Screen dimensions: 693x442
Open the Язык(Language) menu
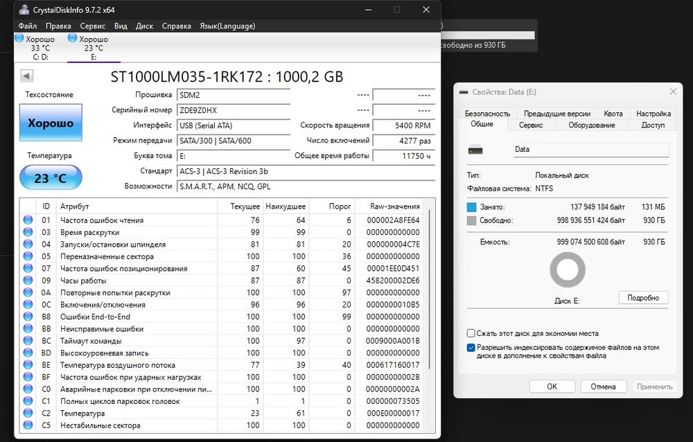(227, 26)
